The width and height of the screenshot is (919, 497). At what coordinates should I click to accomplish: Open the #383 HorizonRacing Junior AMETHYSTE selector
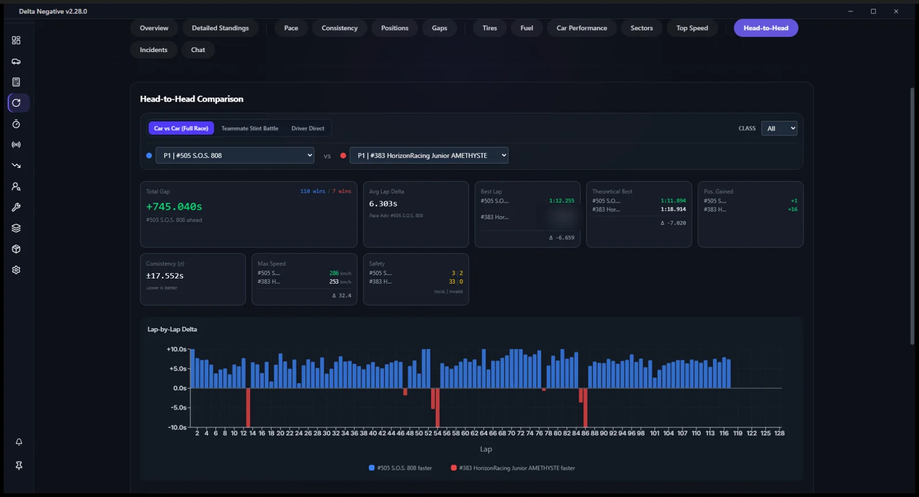click(429, 156)
